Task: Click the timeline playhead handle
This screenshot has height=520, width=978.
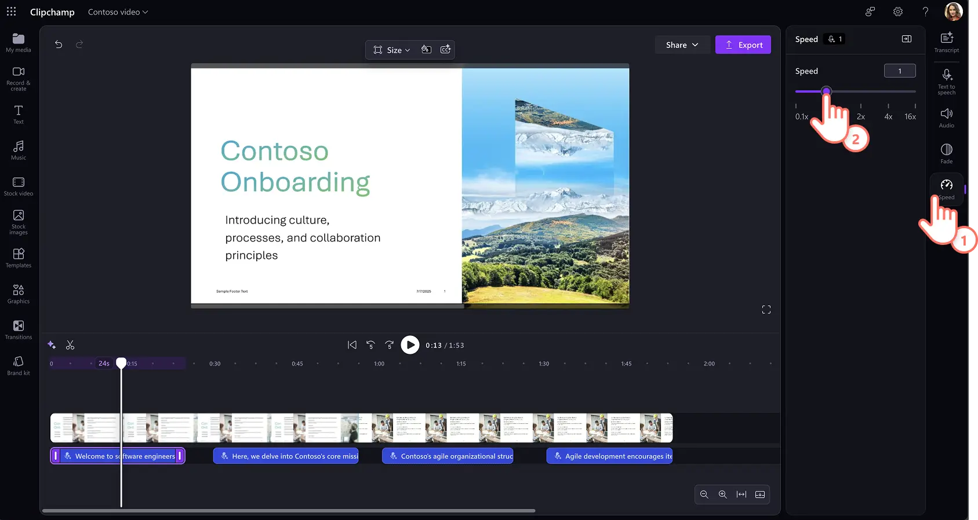Action: 121,362
